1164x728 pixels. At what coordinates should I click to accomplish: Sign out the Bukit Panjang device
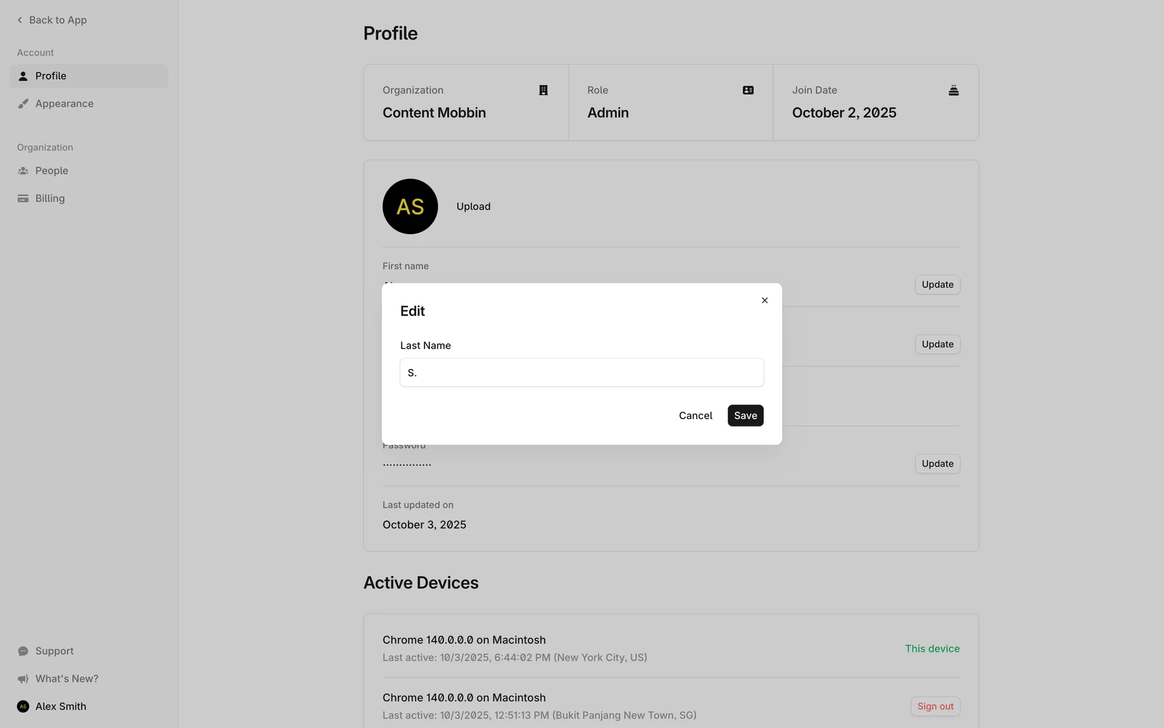click(935, 706)
